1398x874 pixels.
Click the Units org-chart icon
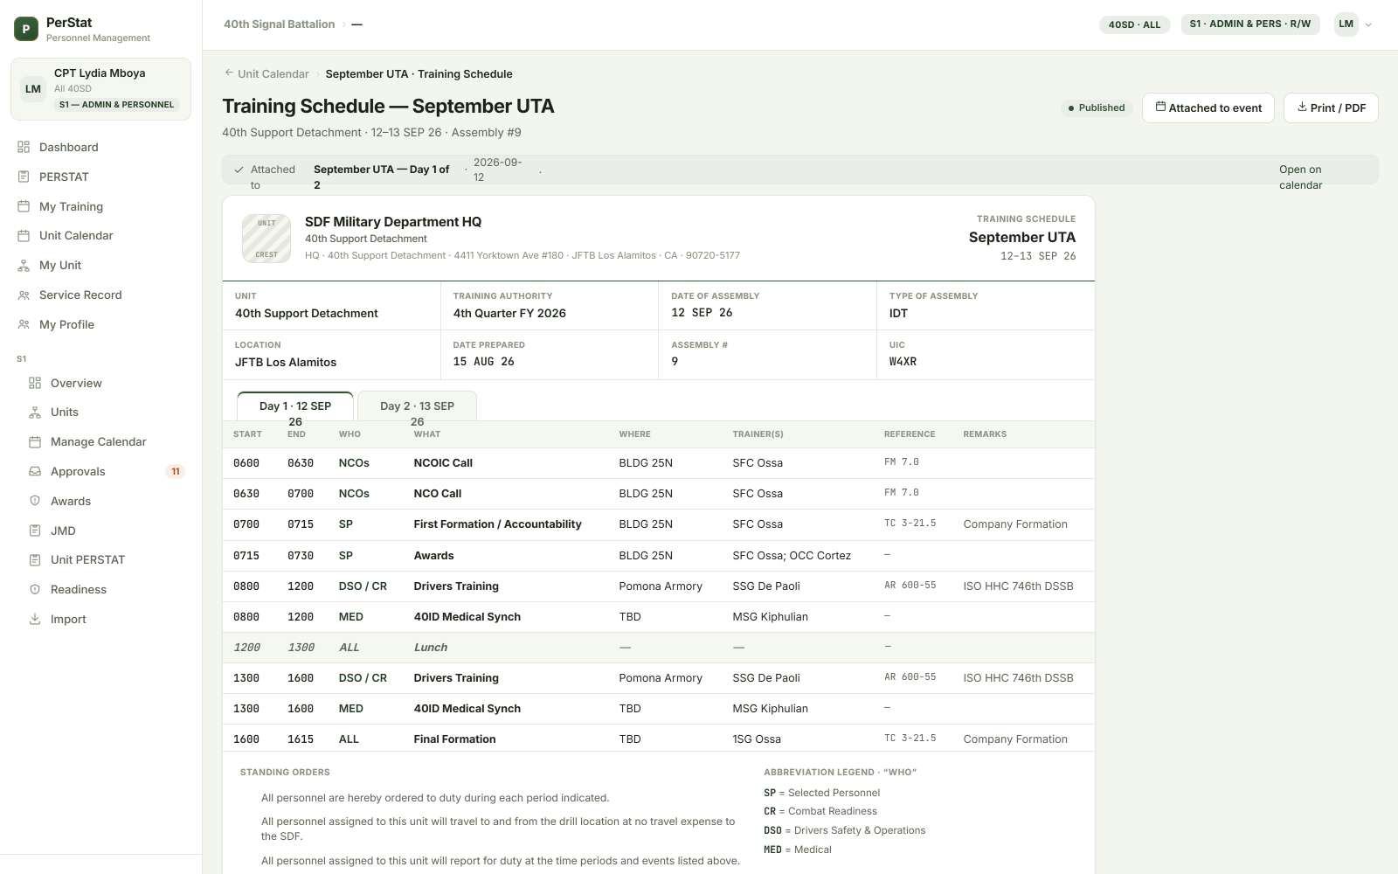[35, 412]
